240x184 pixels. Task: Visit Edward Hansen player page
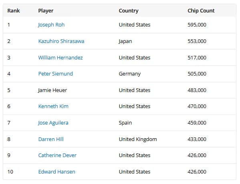point(56,172)
